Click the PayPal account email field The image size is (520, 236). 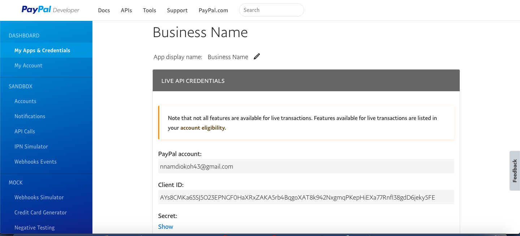pyautogui.click(x=306, y=166)
